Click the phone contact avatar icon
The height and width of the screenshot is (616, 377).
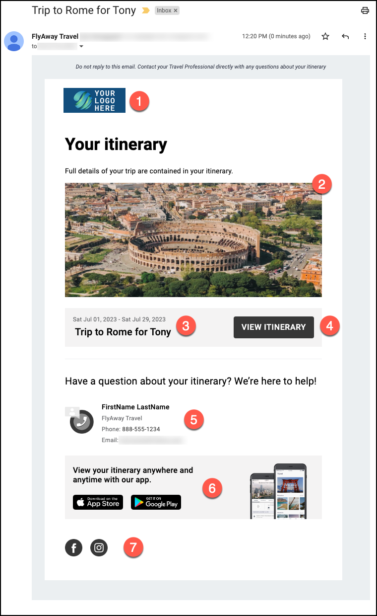(81, 421)
